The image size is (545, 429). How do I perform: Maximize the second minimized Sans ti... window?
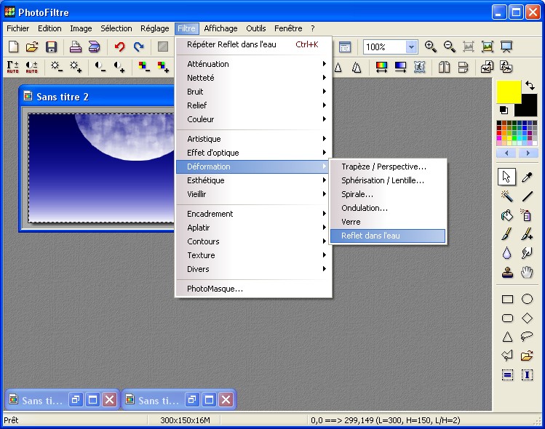click(209, 400)
